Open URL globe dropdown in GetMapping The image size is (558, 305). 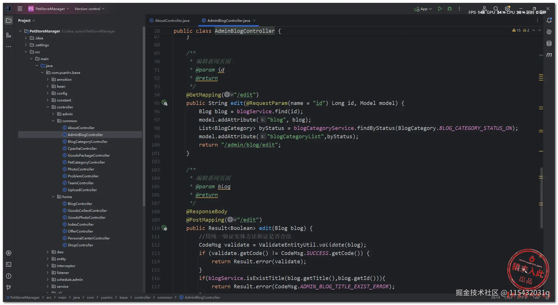[x=229, y=95]
